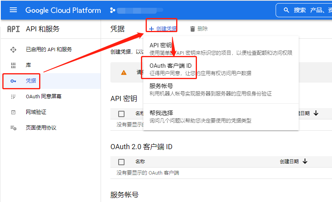
Task: Select 帮我选择 menu option
Action: tap(161, 113)
